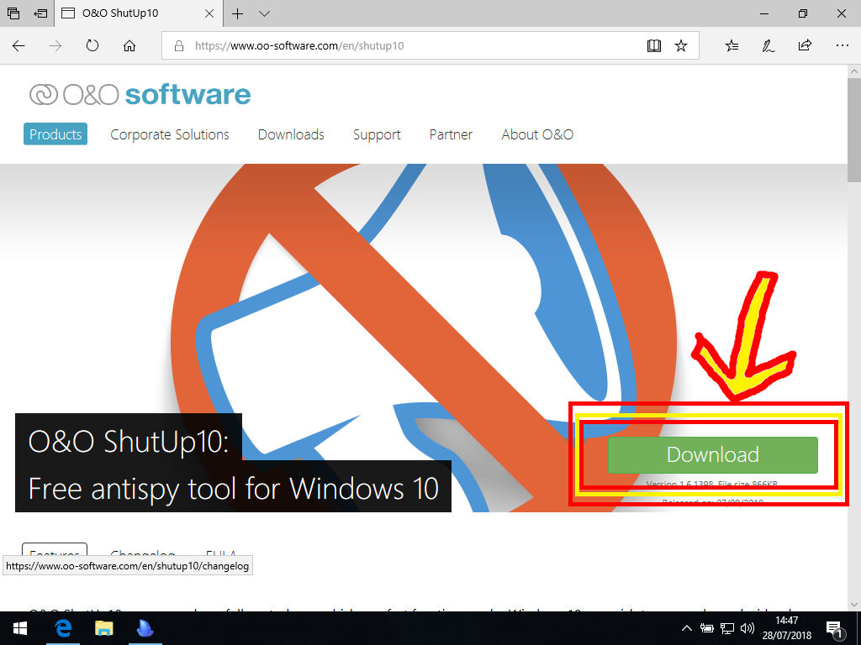Click the vertical scrollbar thumb
The height and width of the screenshot is (645, 861).
pos(854,130)
